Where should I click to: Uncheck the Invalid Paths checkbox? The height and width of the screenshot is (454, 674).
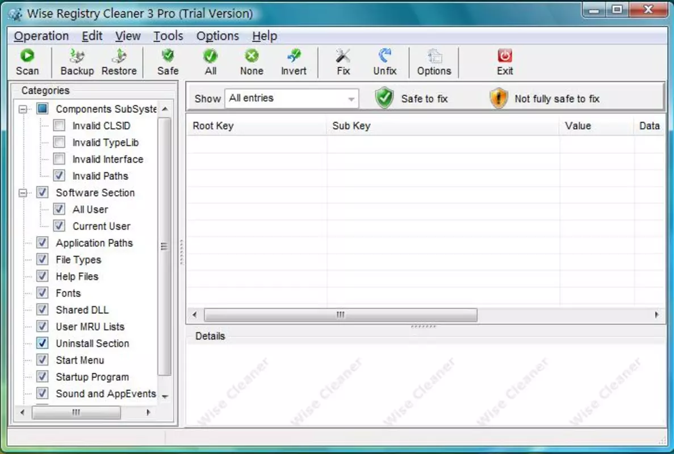[59, 176]
